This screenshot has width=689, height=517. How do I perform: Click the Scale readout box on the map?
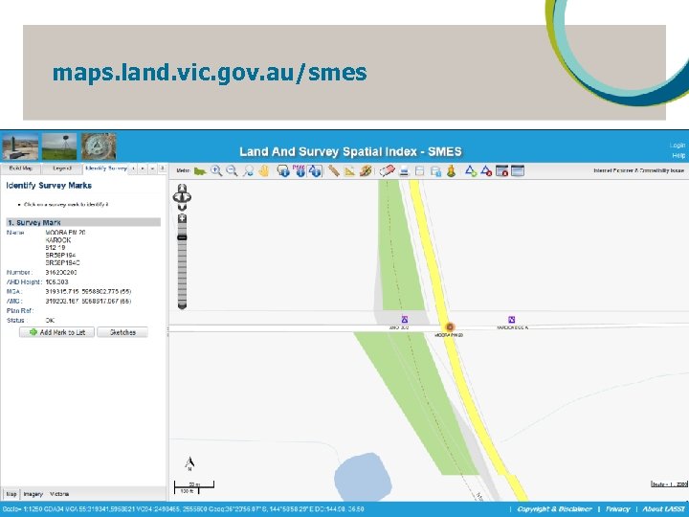tap(669, 484)
